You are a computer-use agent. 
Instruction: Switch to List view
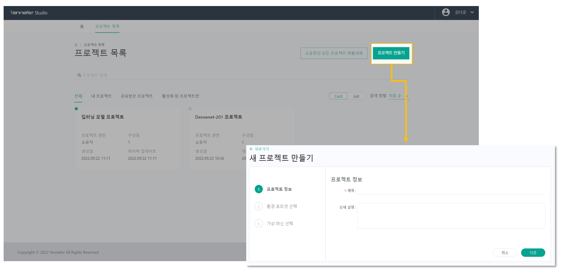point(356,96)
